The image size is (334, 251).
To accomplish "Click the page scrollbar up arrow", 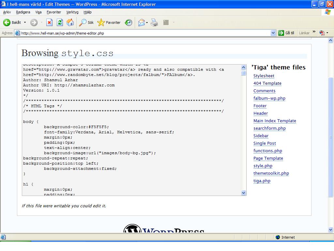I will tap(331, 40).
